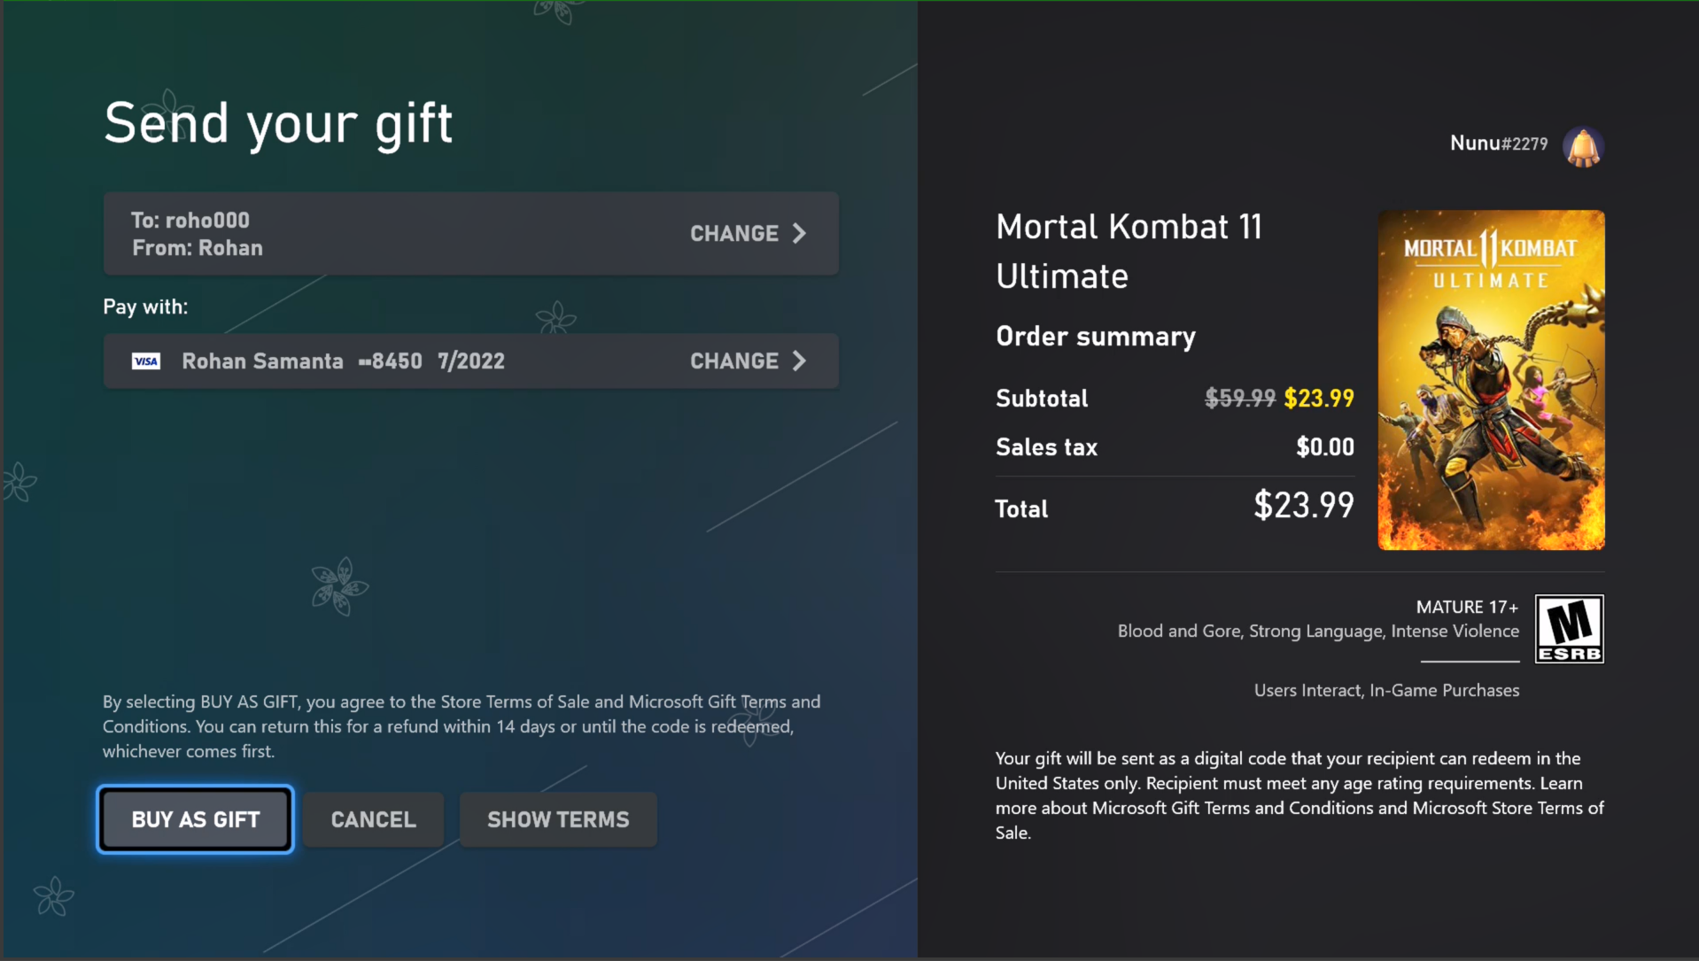
Task: Click the Mortal Kombat 11 Ultimate title
Action: click(1129, 252)
